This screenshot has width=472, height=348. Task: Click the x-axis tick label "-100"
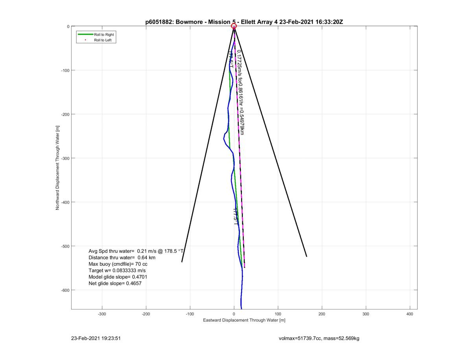point(190,314)
